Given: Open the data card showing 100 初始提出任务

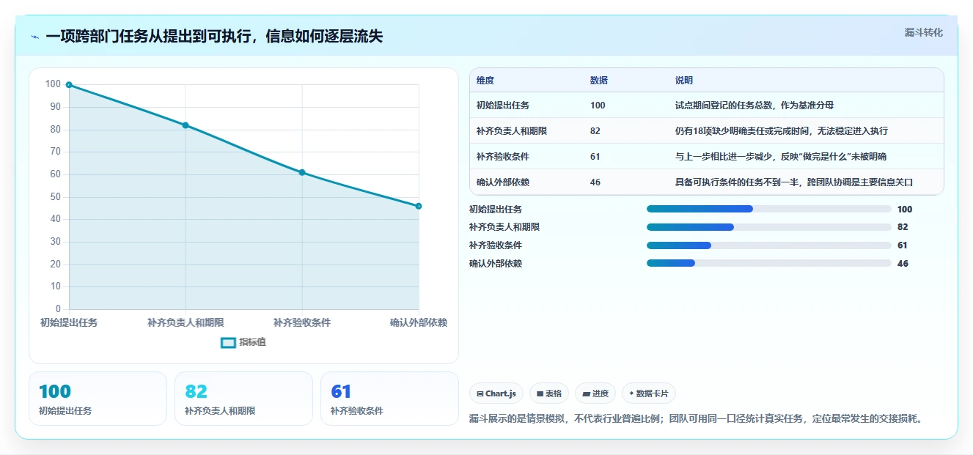Looking at the screenshot, I should click(98, 399).
